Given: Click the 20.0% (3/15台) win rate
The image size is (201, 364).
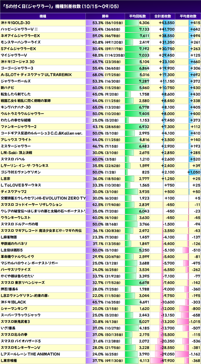Looking at the screenshot, I should tap(107, 308).
